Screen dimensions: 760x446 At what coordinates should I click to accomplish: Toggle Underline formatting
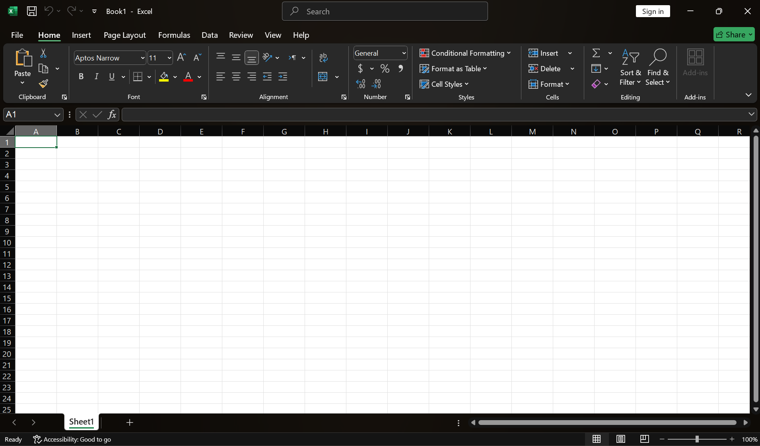coord(112,76)
